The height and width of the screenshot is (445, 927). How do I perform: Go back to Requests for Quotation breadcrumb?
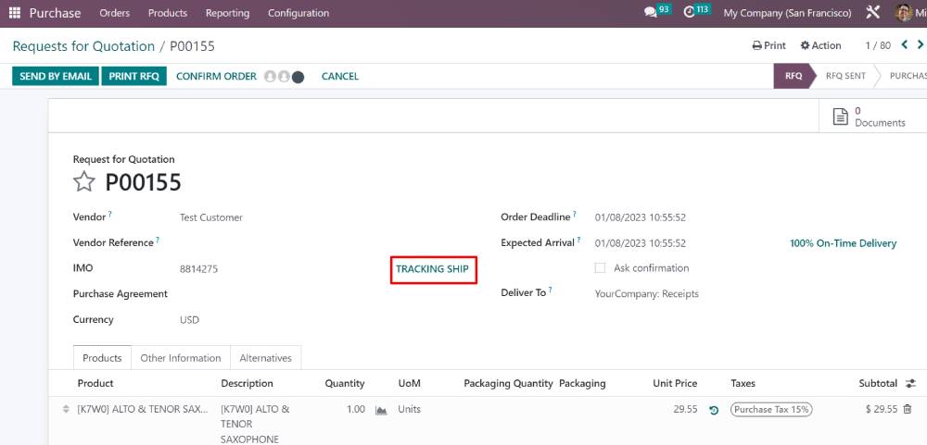pyautogui.click(x=83, y=46)
